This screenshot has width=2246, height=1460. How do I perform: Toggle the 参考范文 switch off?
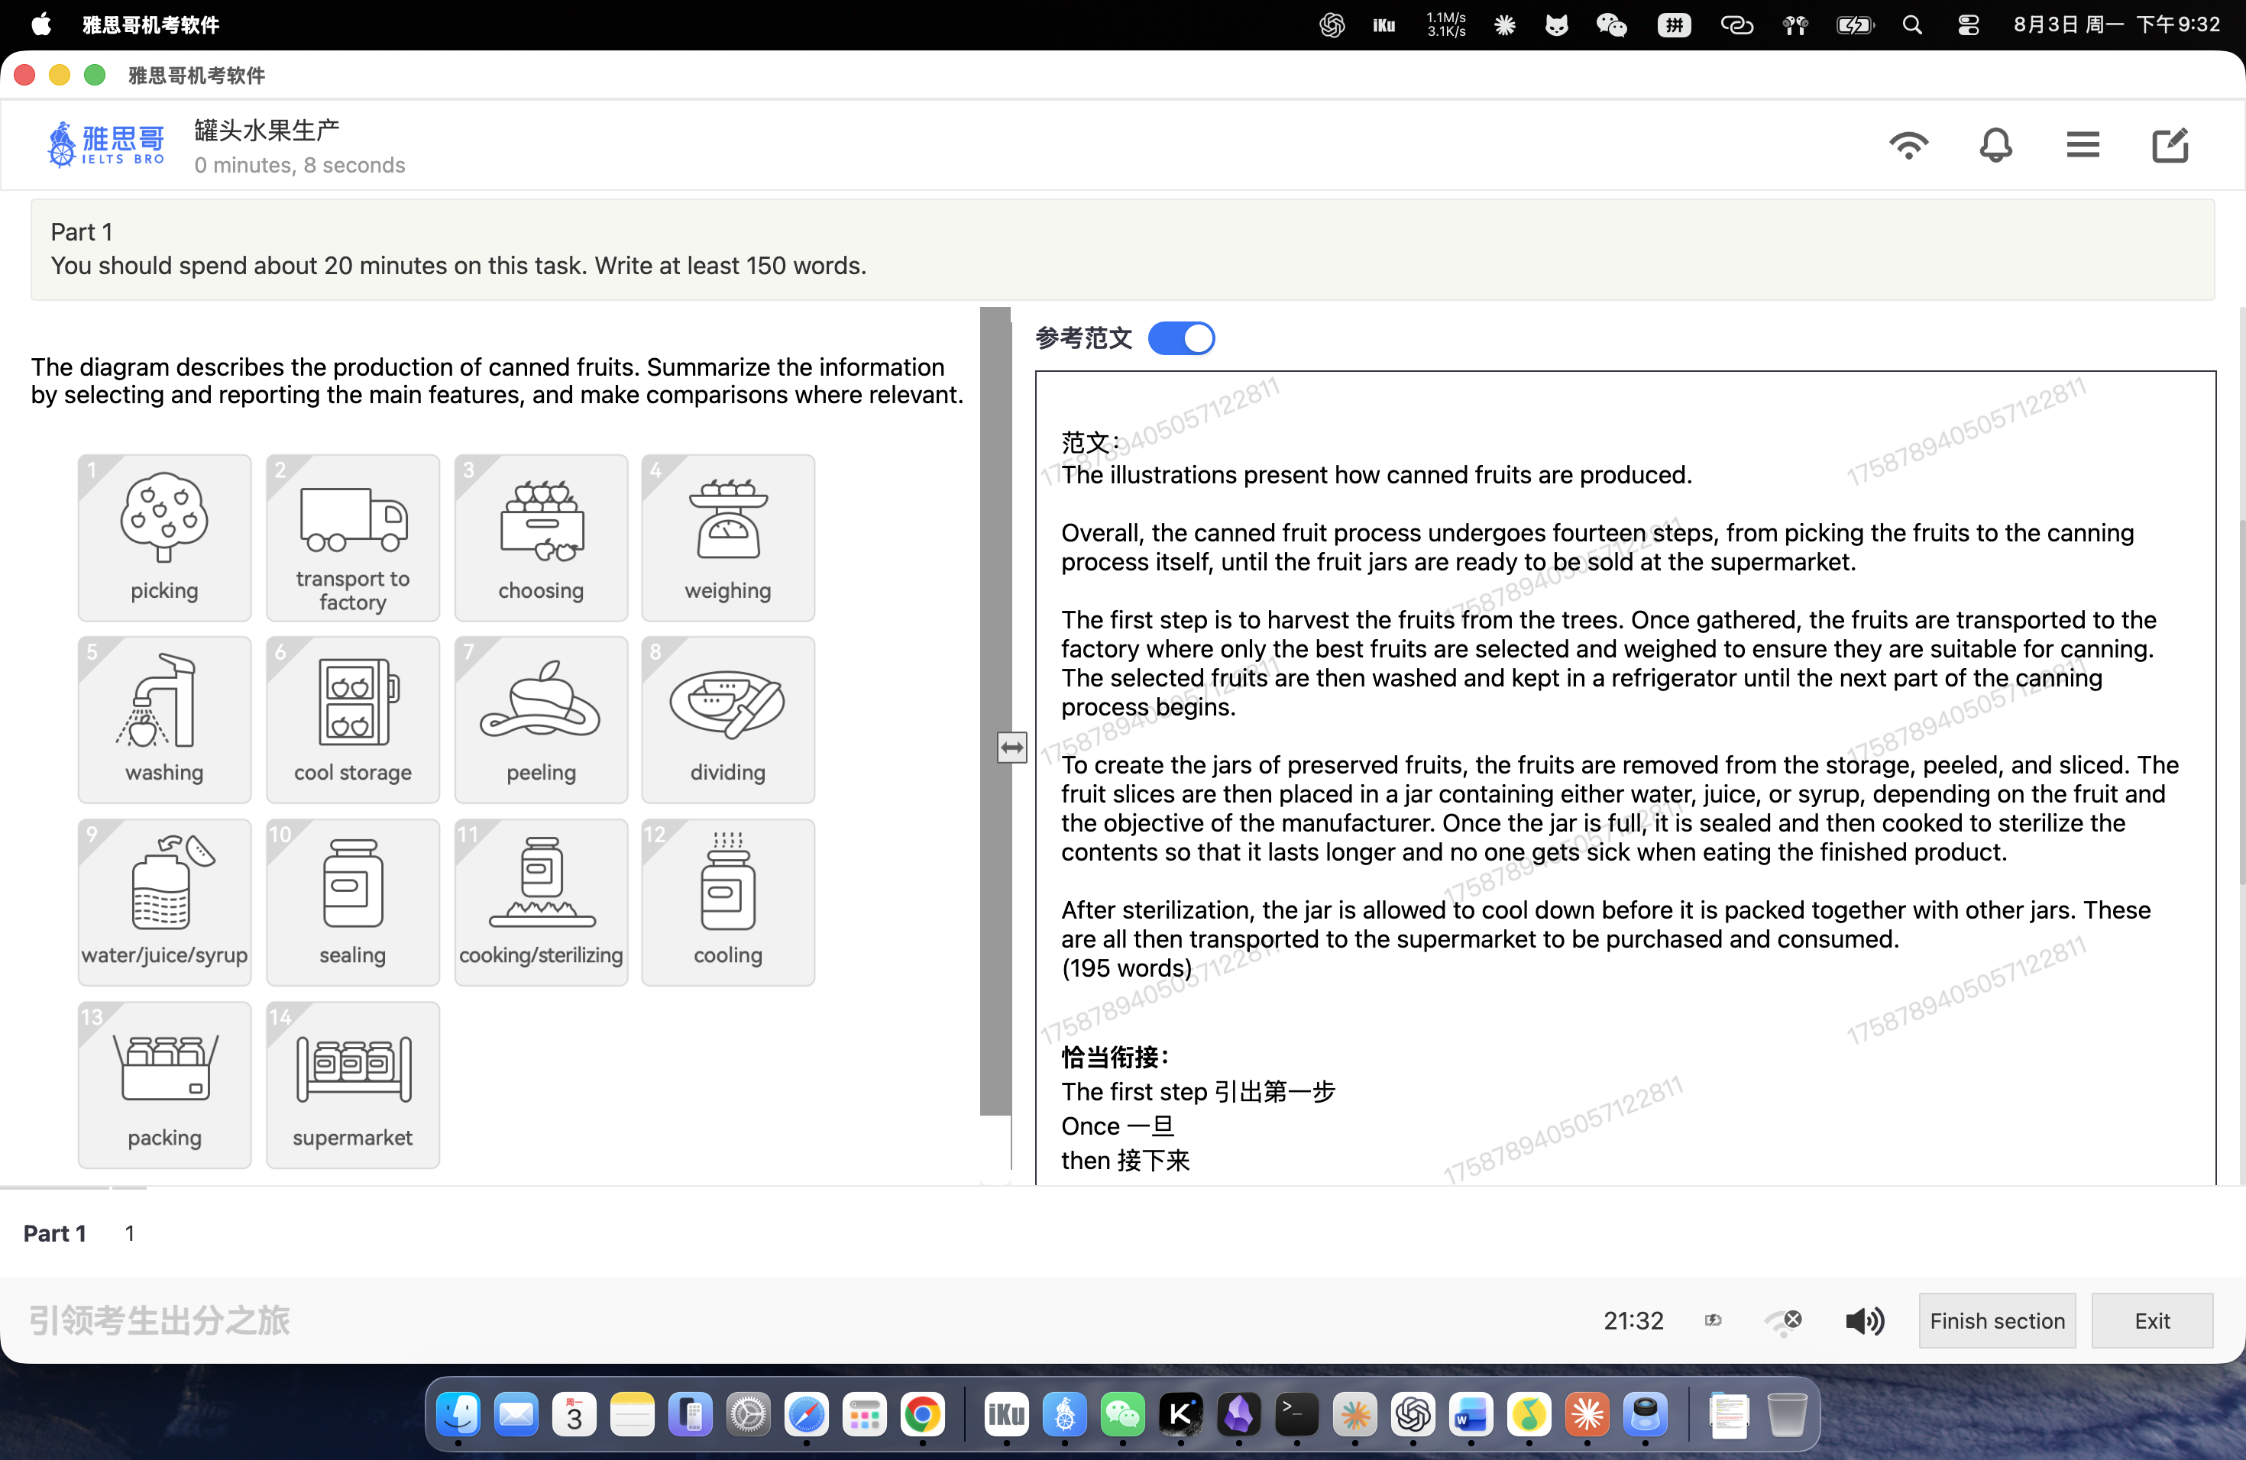(1180, 338)
